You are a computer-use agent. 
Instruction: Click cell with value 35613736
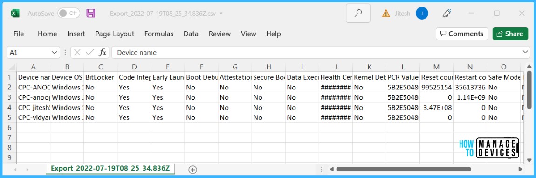[470, 87]
